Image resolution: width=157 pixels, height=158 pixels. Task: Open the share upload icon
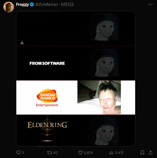pyautogui.click(x=150, y=153)
